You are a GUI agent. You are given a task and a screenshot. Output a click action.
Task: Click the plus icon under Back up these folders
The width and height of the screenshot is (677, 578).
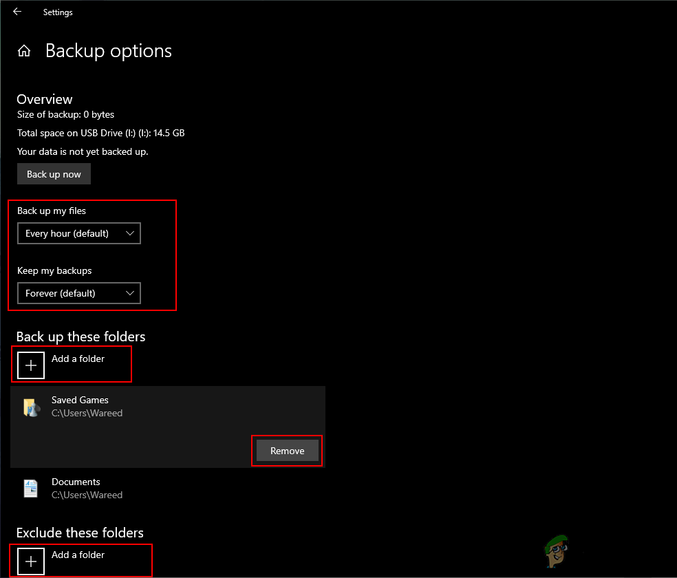[30, 365]
